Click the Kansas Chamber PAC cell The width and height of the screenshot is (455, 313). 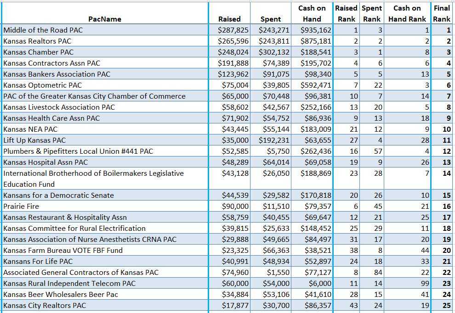point(105,52)
